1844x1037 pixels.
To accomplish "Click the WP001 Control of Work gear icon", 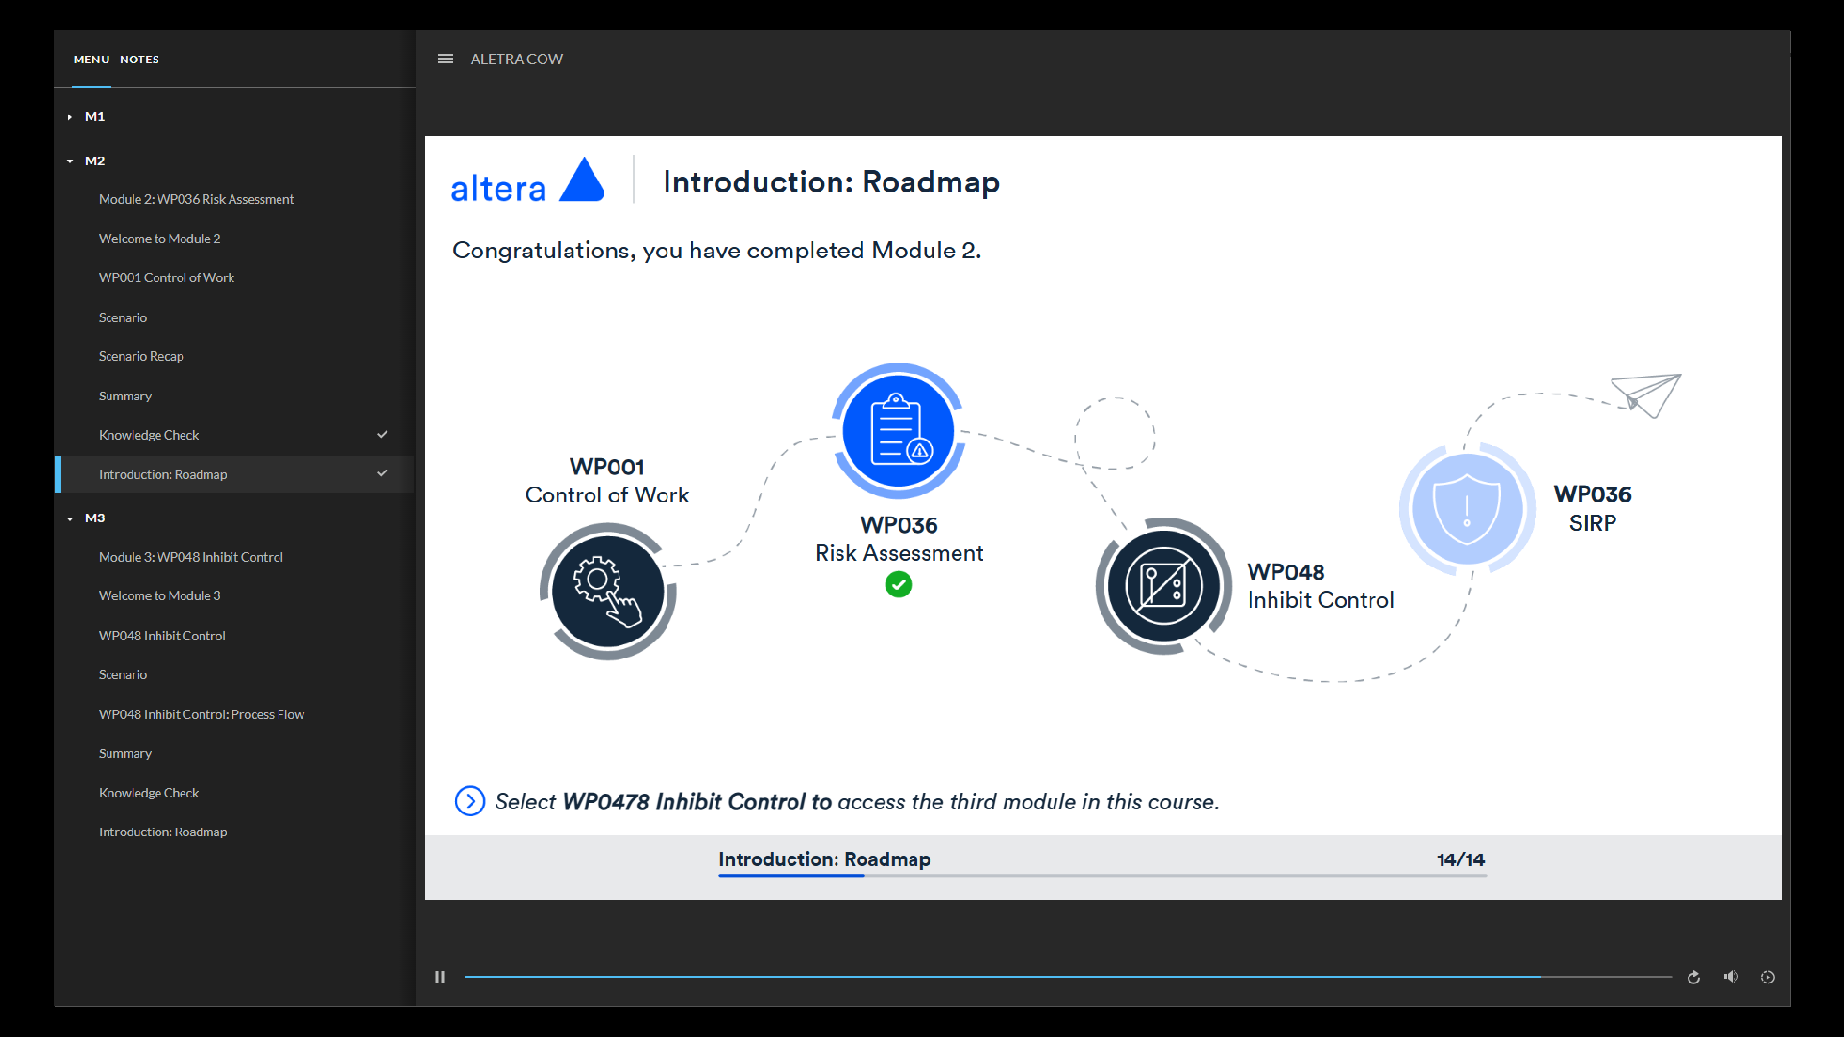I will click(x=607, y=591).
